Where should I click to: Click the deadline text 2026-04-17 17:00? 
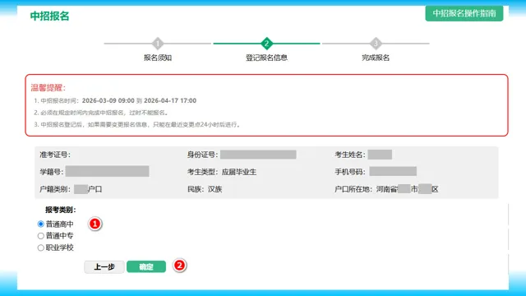coord(170,100)
